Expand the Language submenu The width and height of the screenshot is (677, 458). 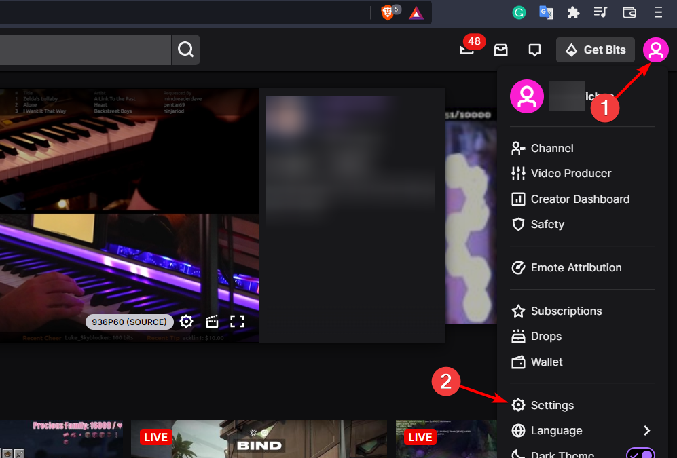(x=583, y=430)
